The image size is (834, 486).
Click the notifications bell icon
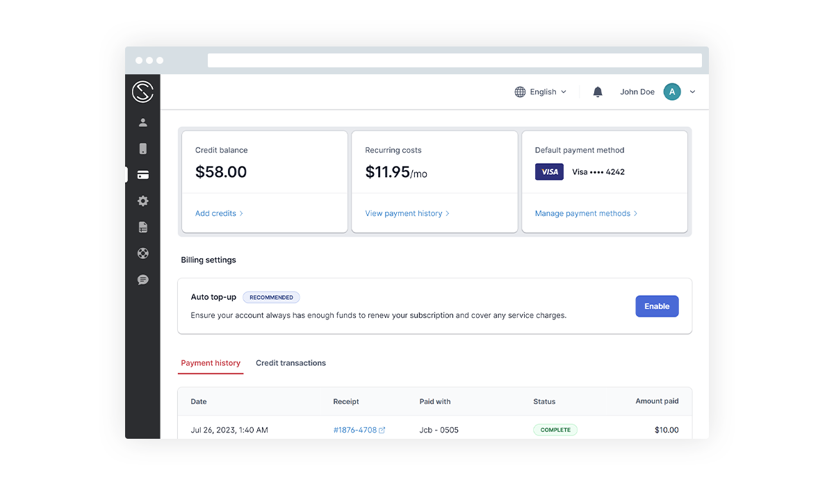[598, 92]
